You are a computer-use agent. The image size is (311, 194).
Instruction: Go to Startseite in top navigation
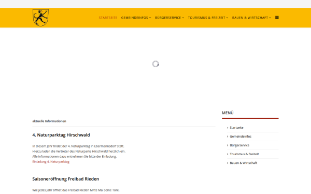[x=108, y=18]
